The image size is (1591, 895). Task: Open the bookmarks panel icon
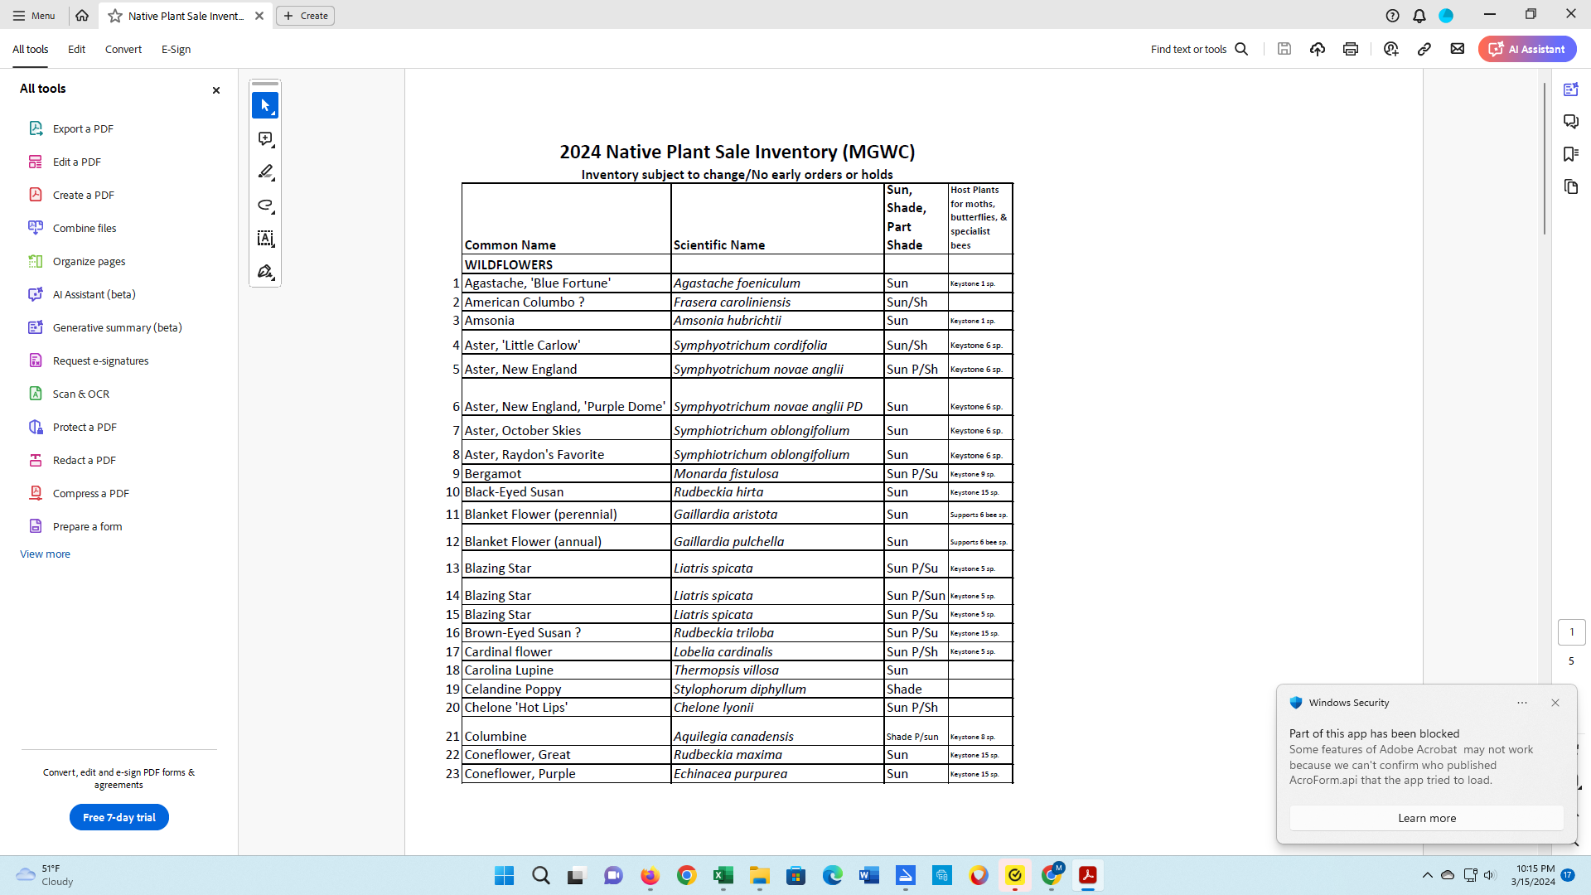pos(1570,154)
